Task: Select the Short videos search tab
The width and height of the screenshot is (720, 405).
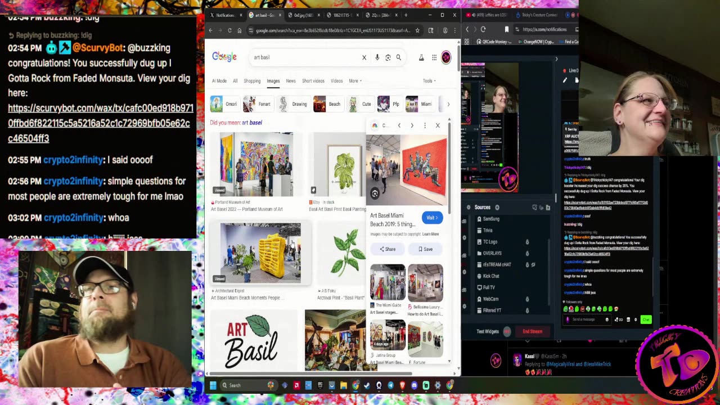Action: click(313, 81)
